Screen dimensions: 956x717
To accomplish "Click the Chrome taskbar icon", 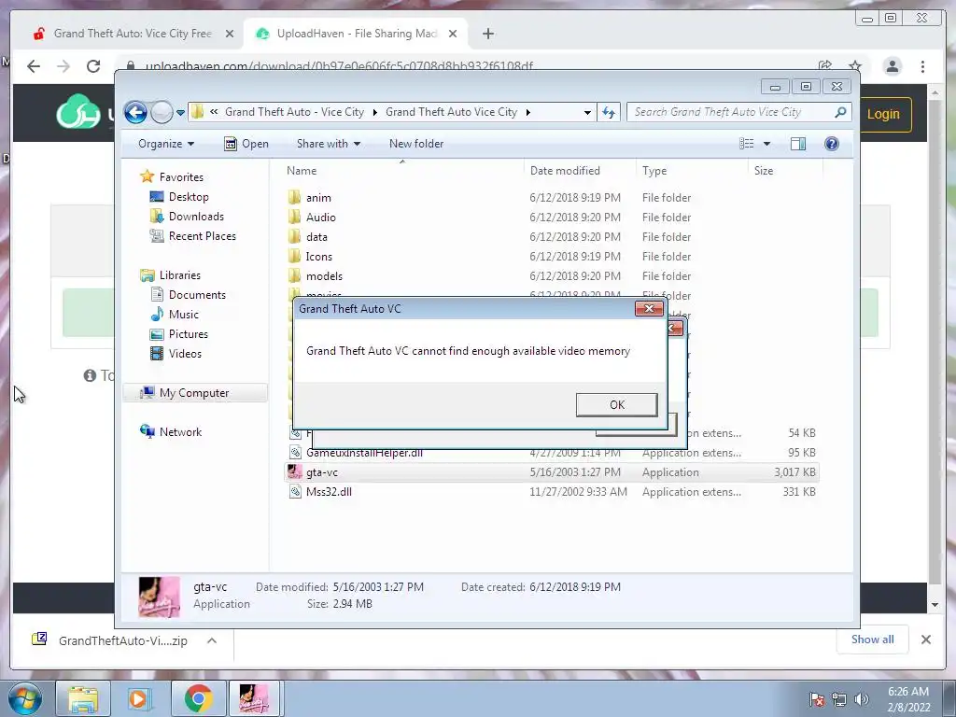I will click(x=198, y=698).
